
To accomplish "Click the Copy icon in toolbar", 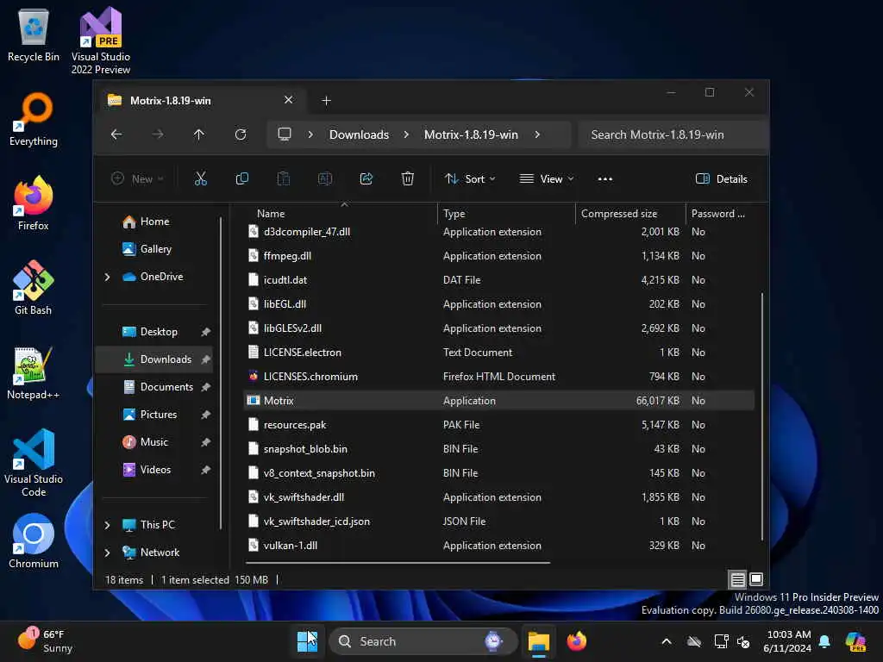I will click(x=242, y=179).
